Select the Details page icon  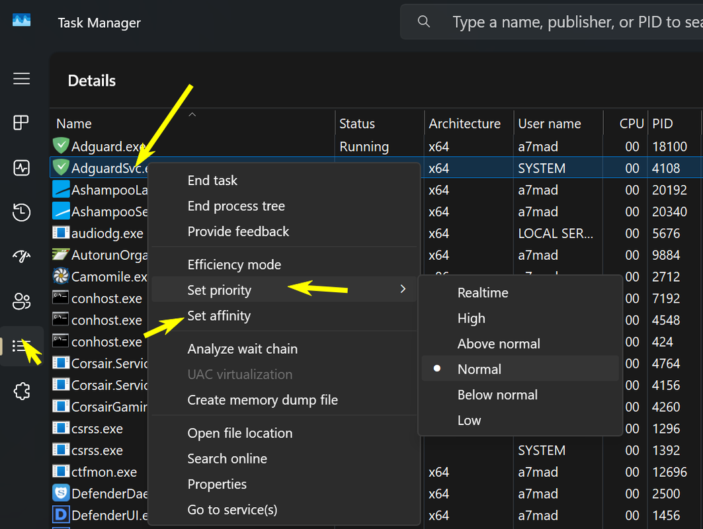coord(21,346)
